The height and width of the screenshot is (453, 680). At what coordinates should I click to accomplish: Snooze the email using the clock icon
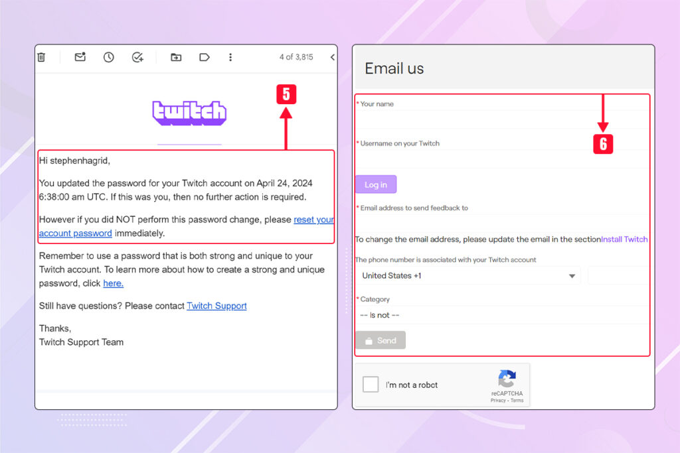(x=108, y=57)
